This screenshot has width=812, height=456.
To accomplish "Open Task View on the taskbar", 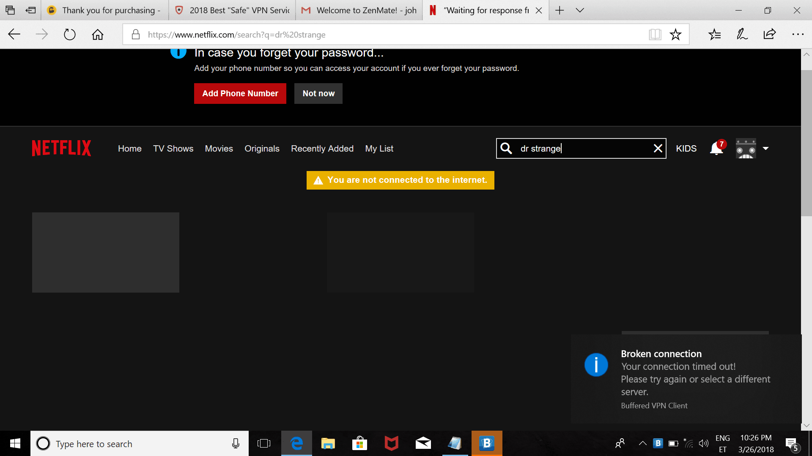I will (264, 443).
